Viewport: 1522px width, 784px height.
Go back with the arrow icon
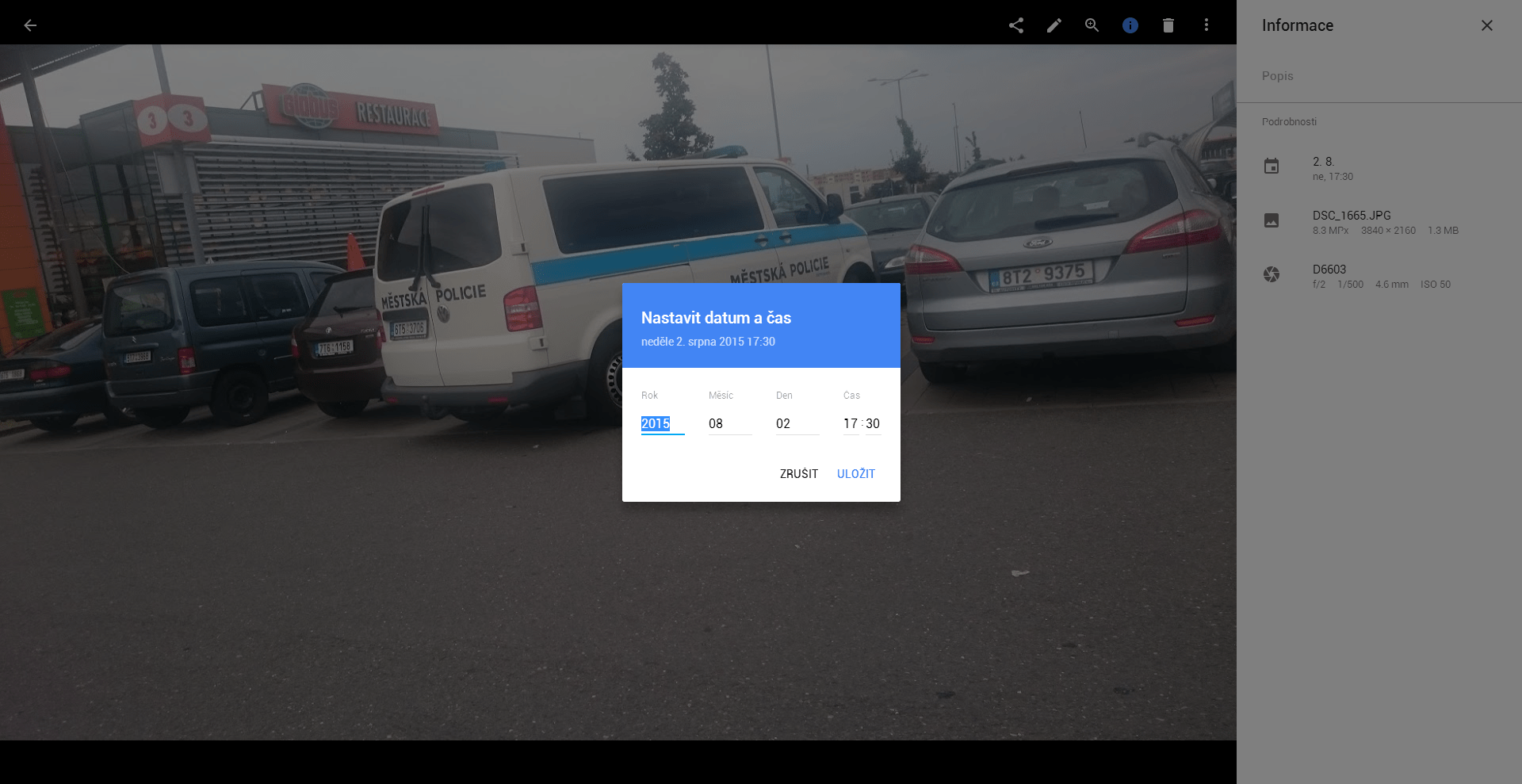(30, 25)
